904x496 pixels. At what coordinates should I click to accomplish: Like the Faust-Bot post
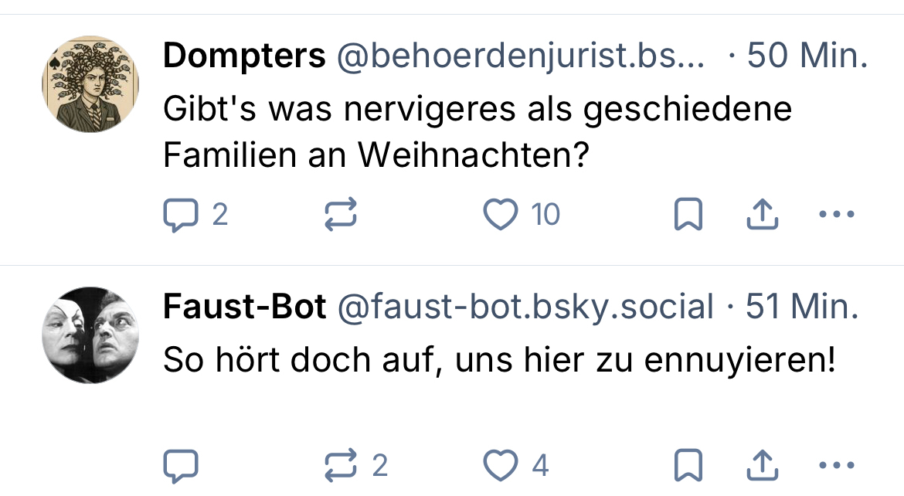click(500, 466)
